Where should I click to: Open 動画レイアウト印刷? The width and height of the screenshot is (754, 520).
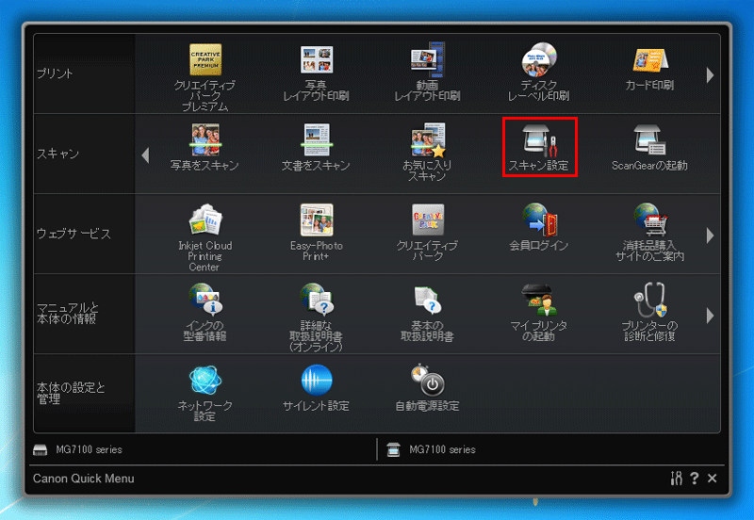click(x=427, y=72)
